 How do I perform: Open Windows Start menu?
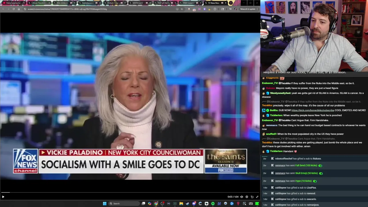pos(105,204)
